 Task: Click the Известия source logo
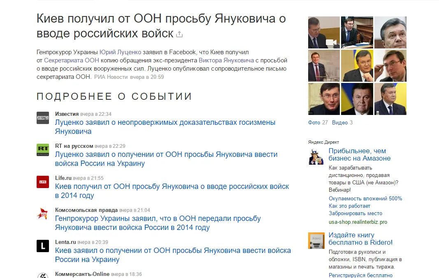tap(43, 118)
